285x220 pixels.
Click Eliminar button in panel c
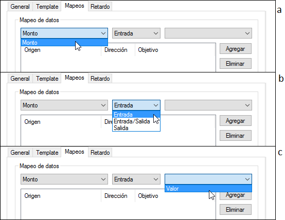(x=236, y=210)
